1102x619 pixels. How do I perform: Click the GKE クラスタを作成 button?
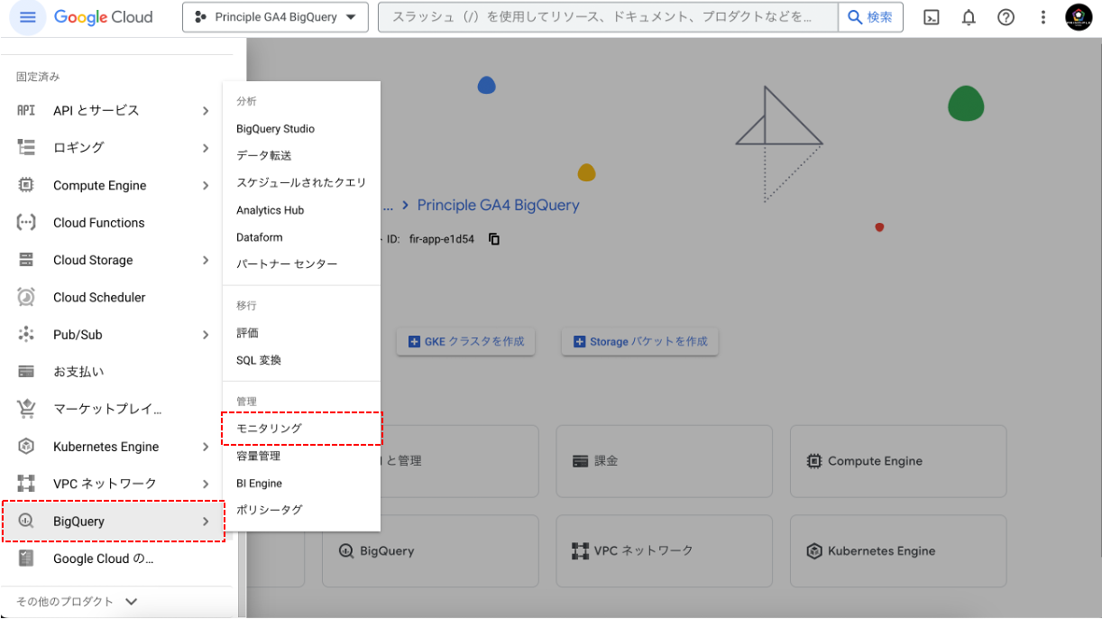(x=465, y=342)
